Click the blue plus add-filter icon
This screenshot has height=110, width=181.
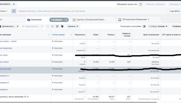(x=14, y=11)
